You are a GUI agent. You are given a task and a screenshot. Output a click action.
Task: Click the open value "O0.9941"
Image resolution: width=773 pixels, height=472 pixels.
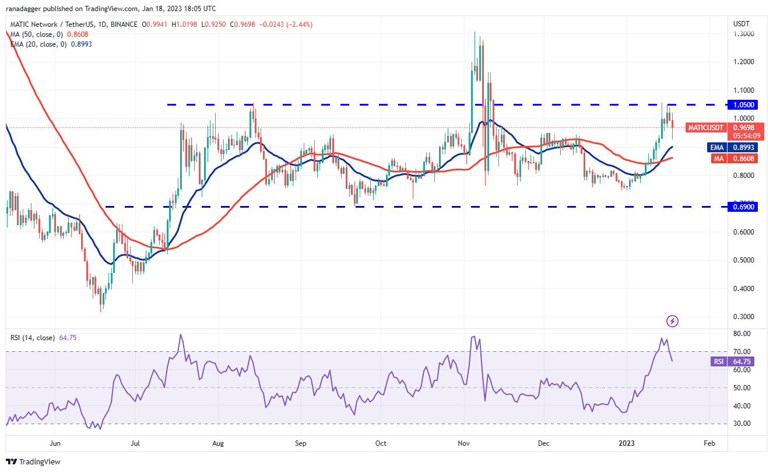tap(154, 25)
